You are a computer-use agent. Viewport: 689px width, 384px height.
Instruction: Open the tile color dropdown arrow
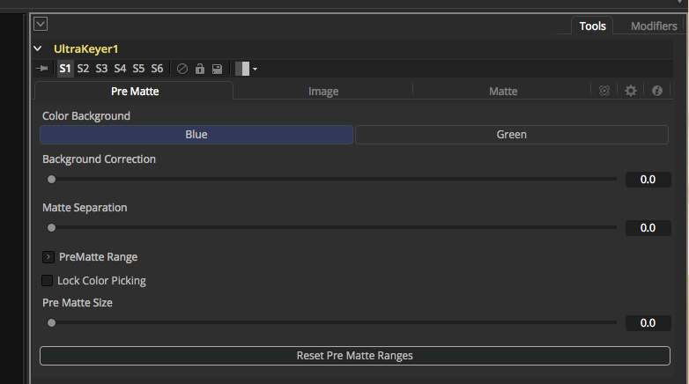tap(255, 69)
